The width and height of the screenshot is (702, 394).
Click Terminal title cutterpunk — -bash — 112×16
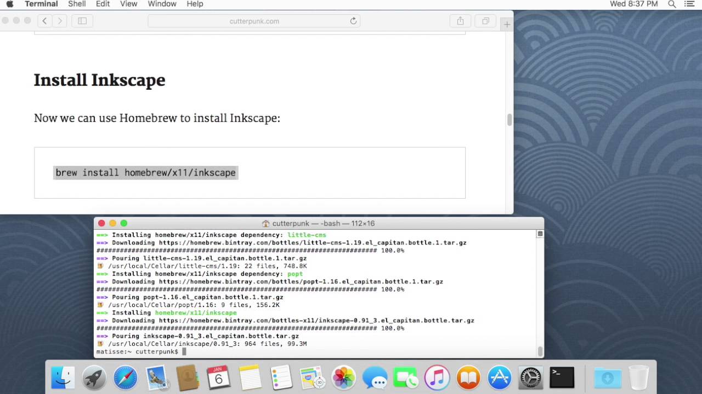click(324, 223)
